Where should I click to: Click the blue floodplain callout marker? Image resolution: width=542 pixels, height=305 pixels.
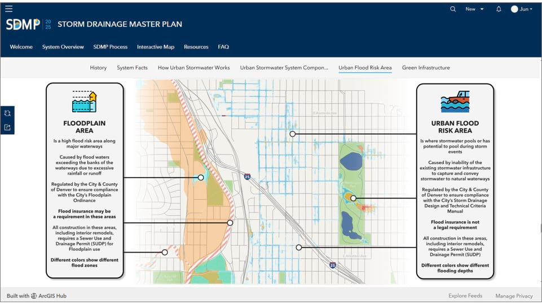[201, 178]
